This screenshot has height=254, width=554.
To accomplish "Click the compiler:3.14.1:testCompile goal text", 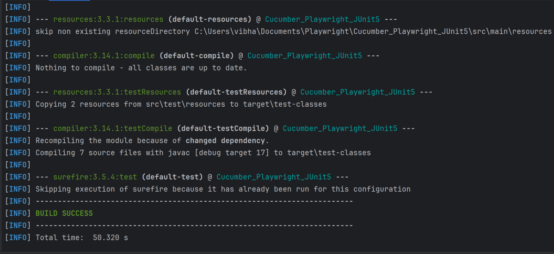I will 112,128.
